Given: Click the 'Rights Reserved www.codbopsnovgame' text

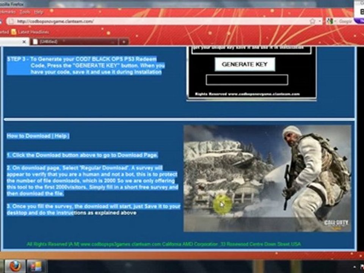Looking at the screenshot, I should pyautogui.click(x=247, y=94).
